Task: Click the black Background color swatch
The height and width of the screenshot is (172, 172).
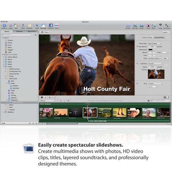Action: pos(150,50)
